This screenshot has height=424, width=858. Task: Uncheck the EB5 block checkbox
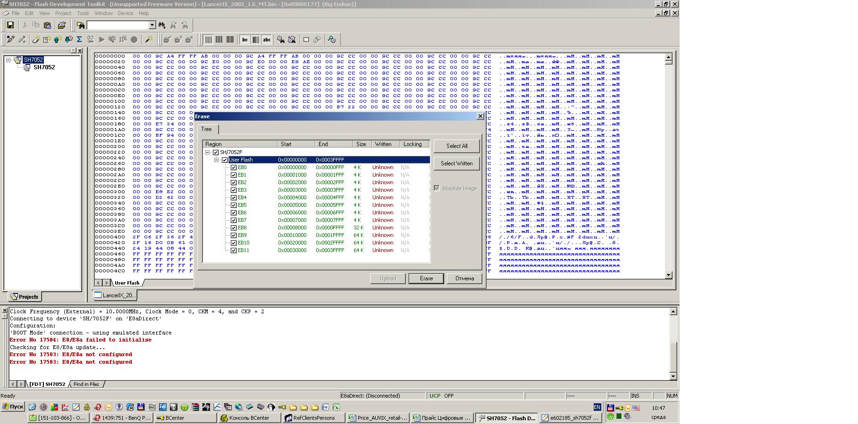click(234, 205)
